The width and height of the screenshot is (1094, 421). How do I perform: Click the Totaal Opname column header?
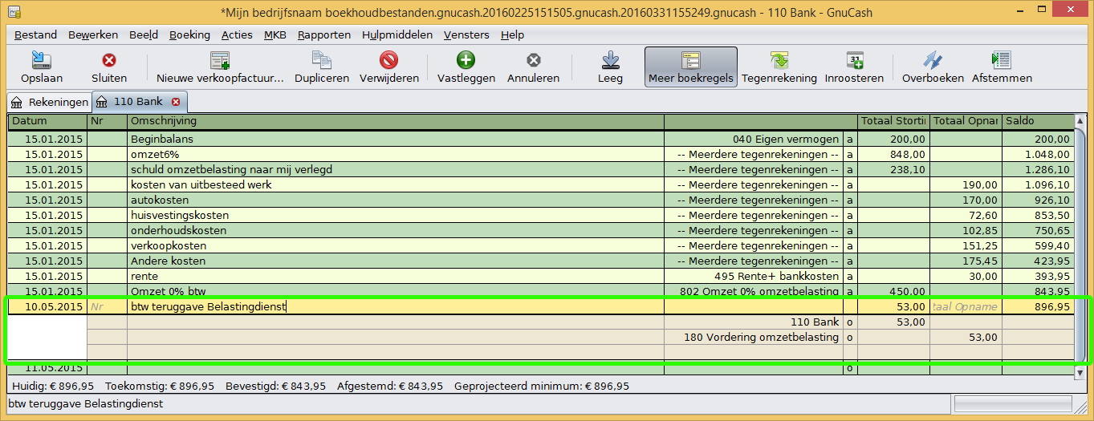pos(966,121)
